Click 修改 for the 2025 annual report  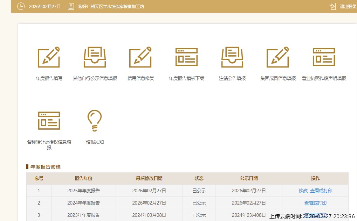pyautogui.click(x=303, y=191)
